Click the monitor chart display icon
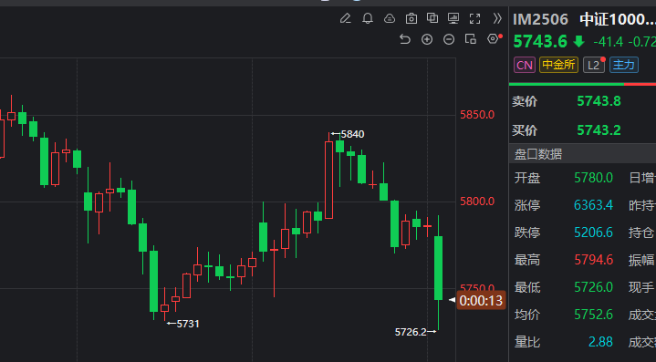Screen dimensions: 656x362 pos(453,18)
